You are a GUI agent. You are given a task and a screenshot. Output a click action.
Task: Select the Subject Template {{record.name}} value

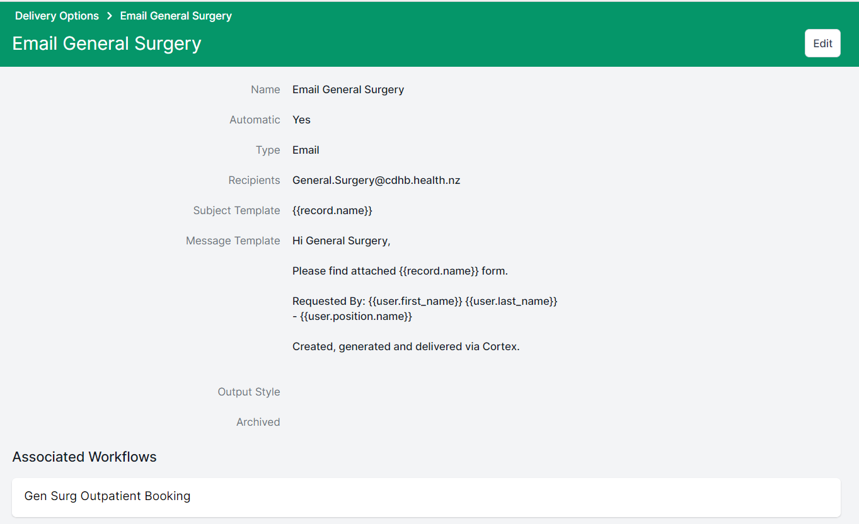tap(332, 210)
